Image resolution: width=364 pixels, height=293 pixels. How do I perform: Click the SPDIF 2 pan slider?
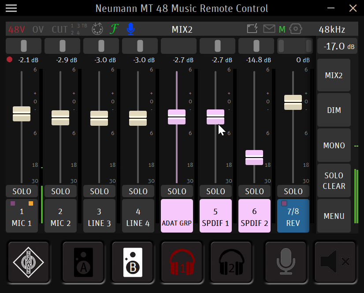[x=256, y=46]
